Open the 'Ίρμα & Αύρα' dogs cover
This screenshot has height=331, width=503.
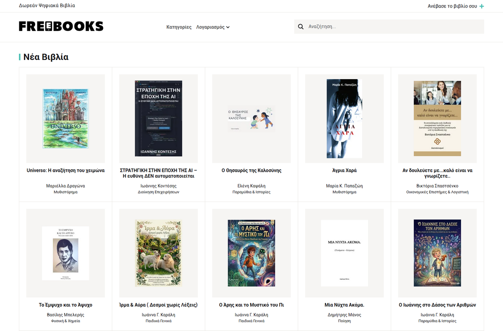159,253
